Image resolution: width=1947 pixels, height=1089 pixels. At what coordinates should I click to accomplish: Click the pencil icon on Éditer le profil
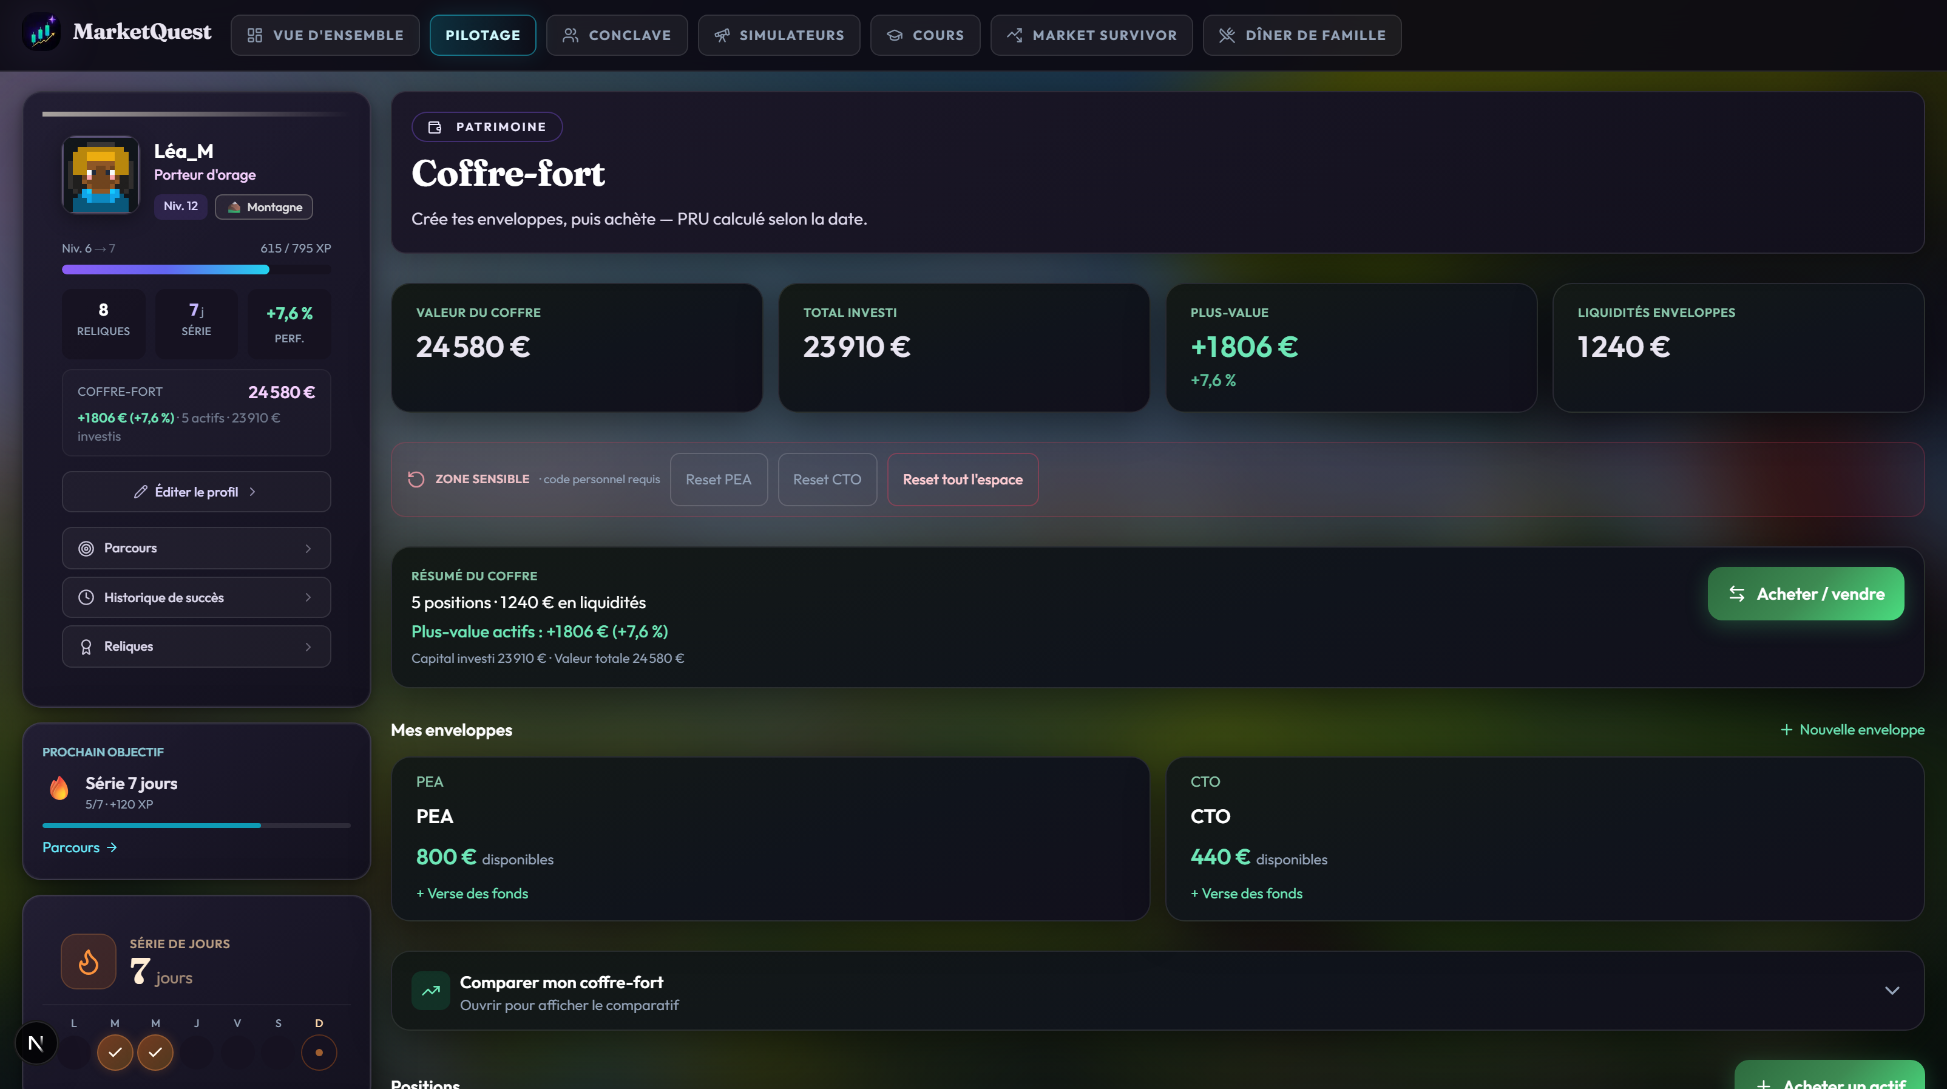[141, 492]
